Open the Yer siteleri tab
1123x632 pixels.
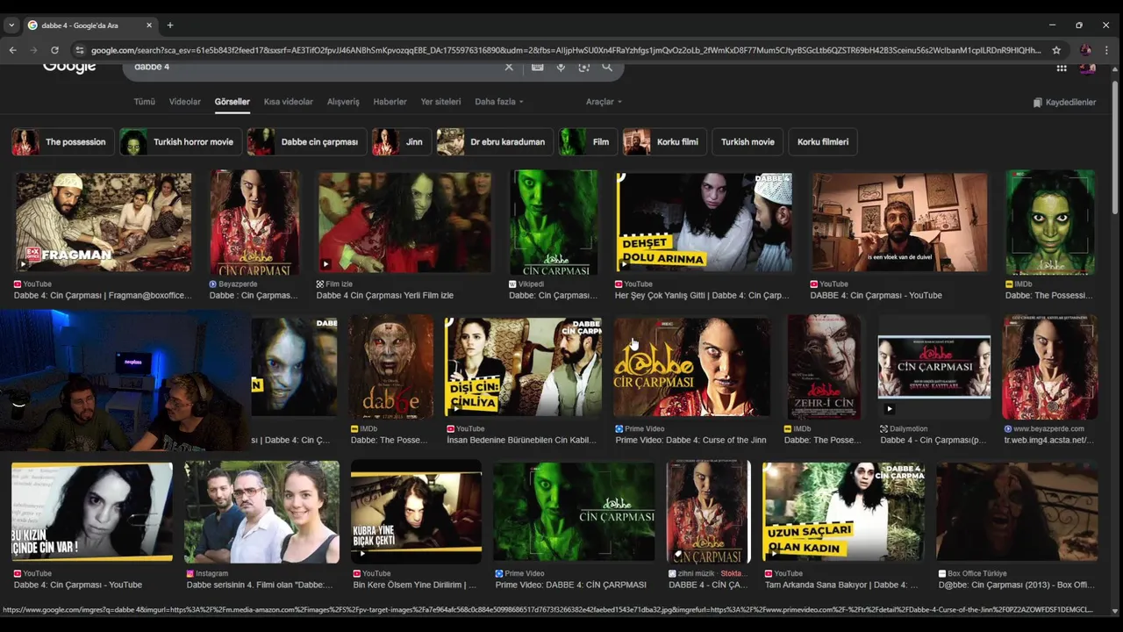click(440, 102)
